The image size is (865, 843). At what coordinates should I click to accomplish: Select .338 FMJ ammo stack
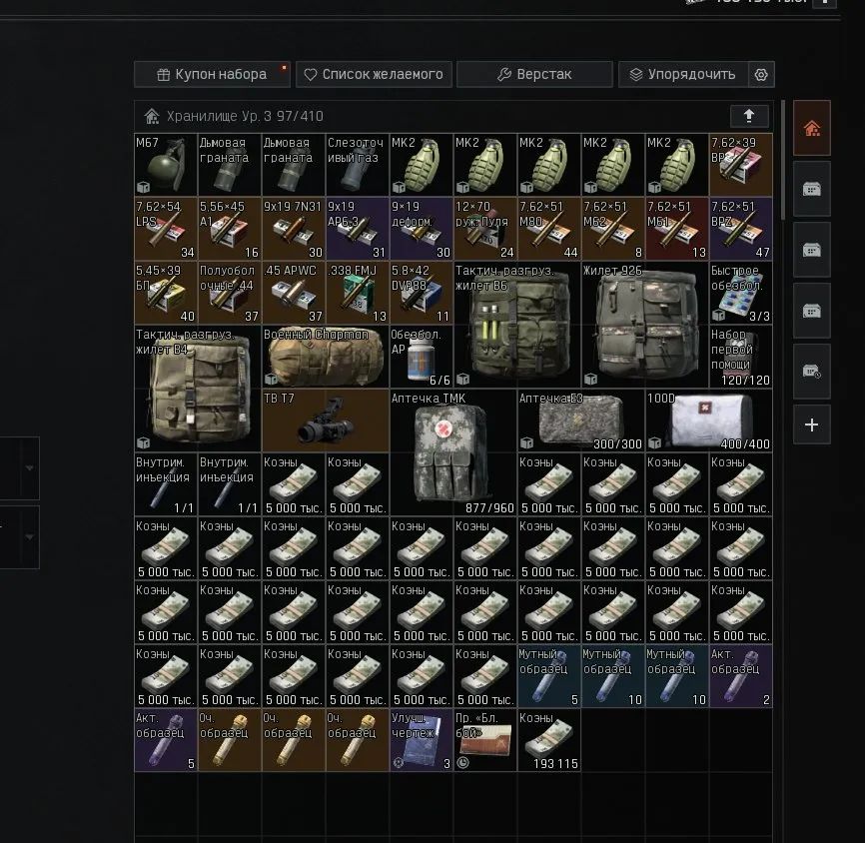point(358,293)
